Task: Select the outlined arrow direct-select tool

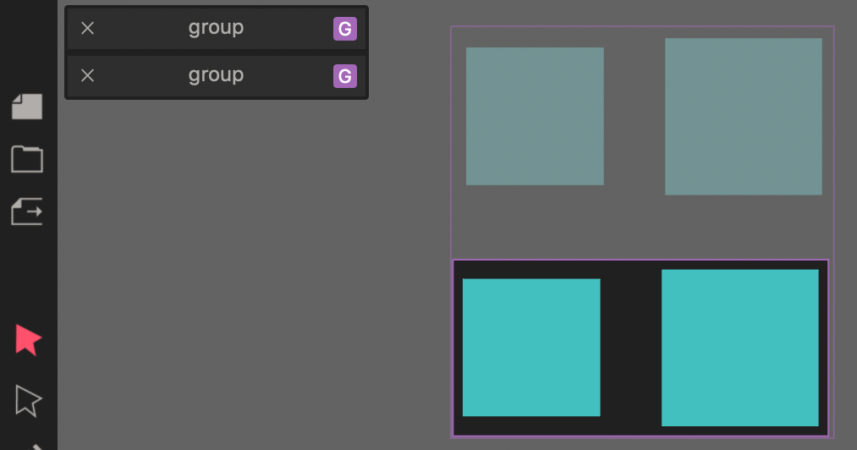Action: point(27,399)
